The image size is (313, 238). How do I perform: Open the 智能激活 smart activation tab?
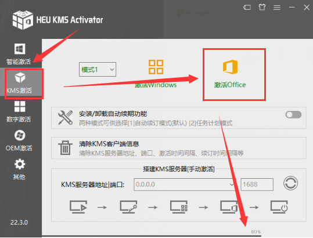19,54
